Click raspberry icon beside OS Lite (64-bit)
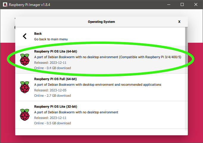The image size is (203, 143). [x=25, y=60]
